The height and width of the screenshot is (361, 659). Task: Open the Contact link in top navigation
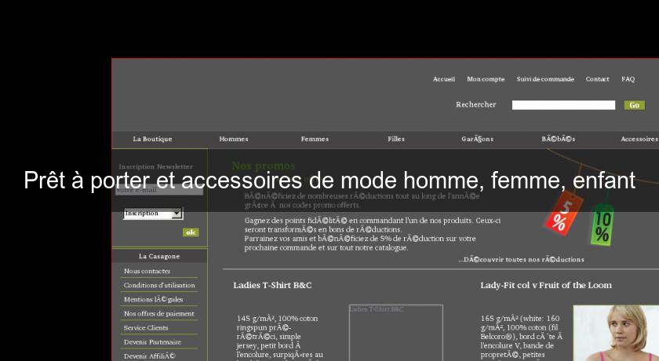point(597,79)
